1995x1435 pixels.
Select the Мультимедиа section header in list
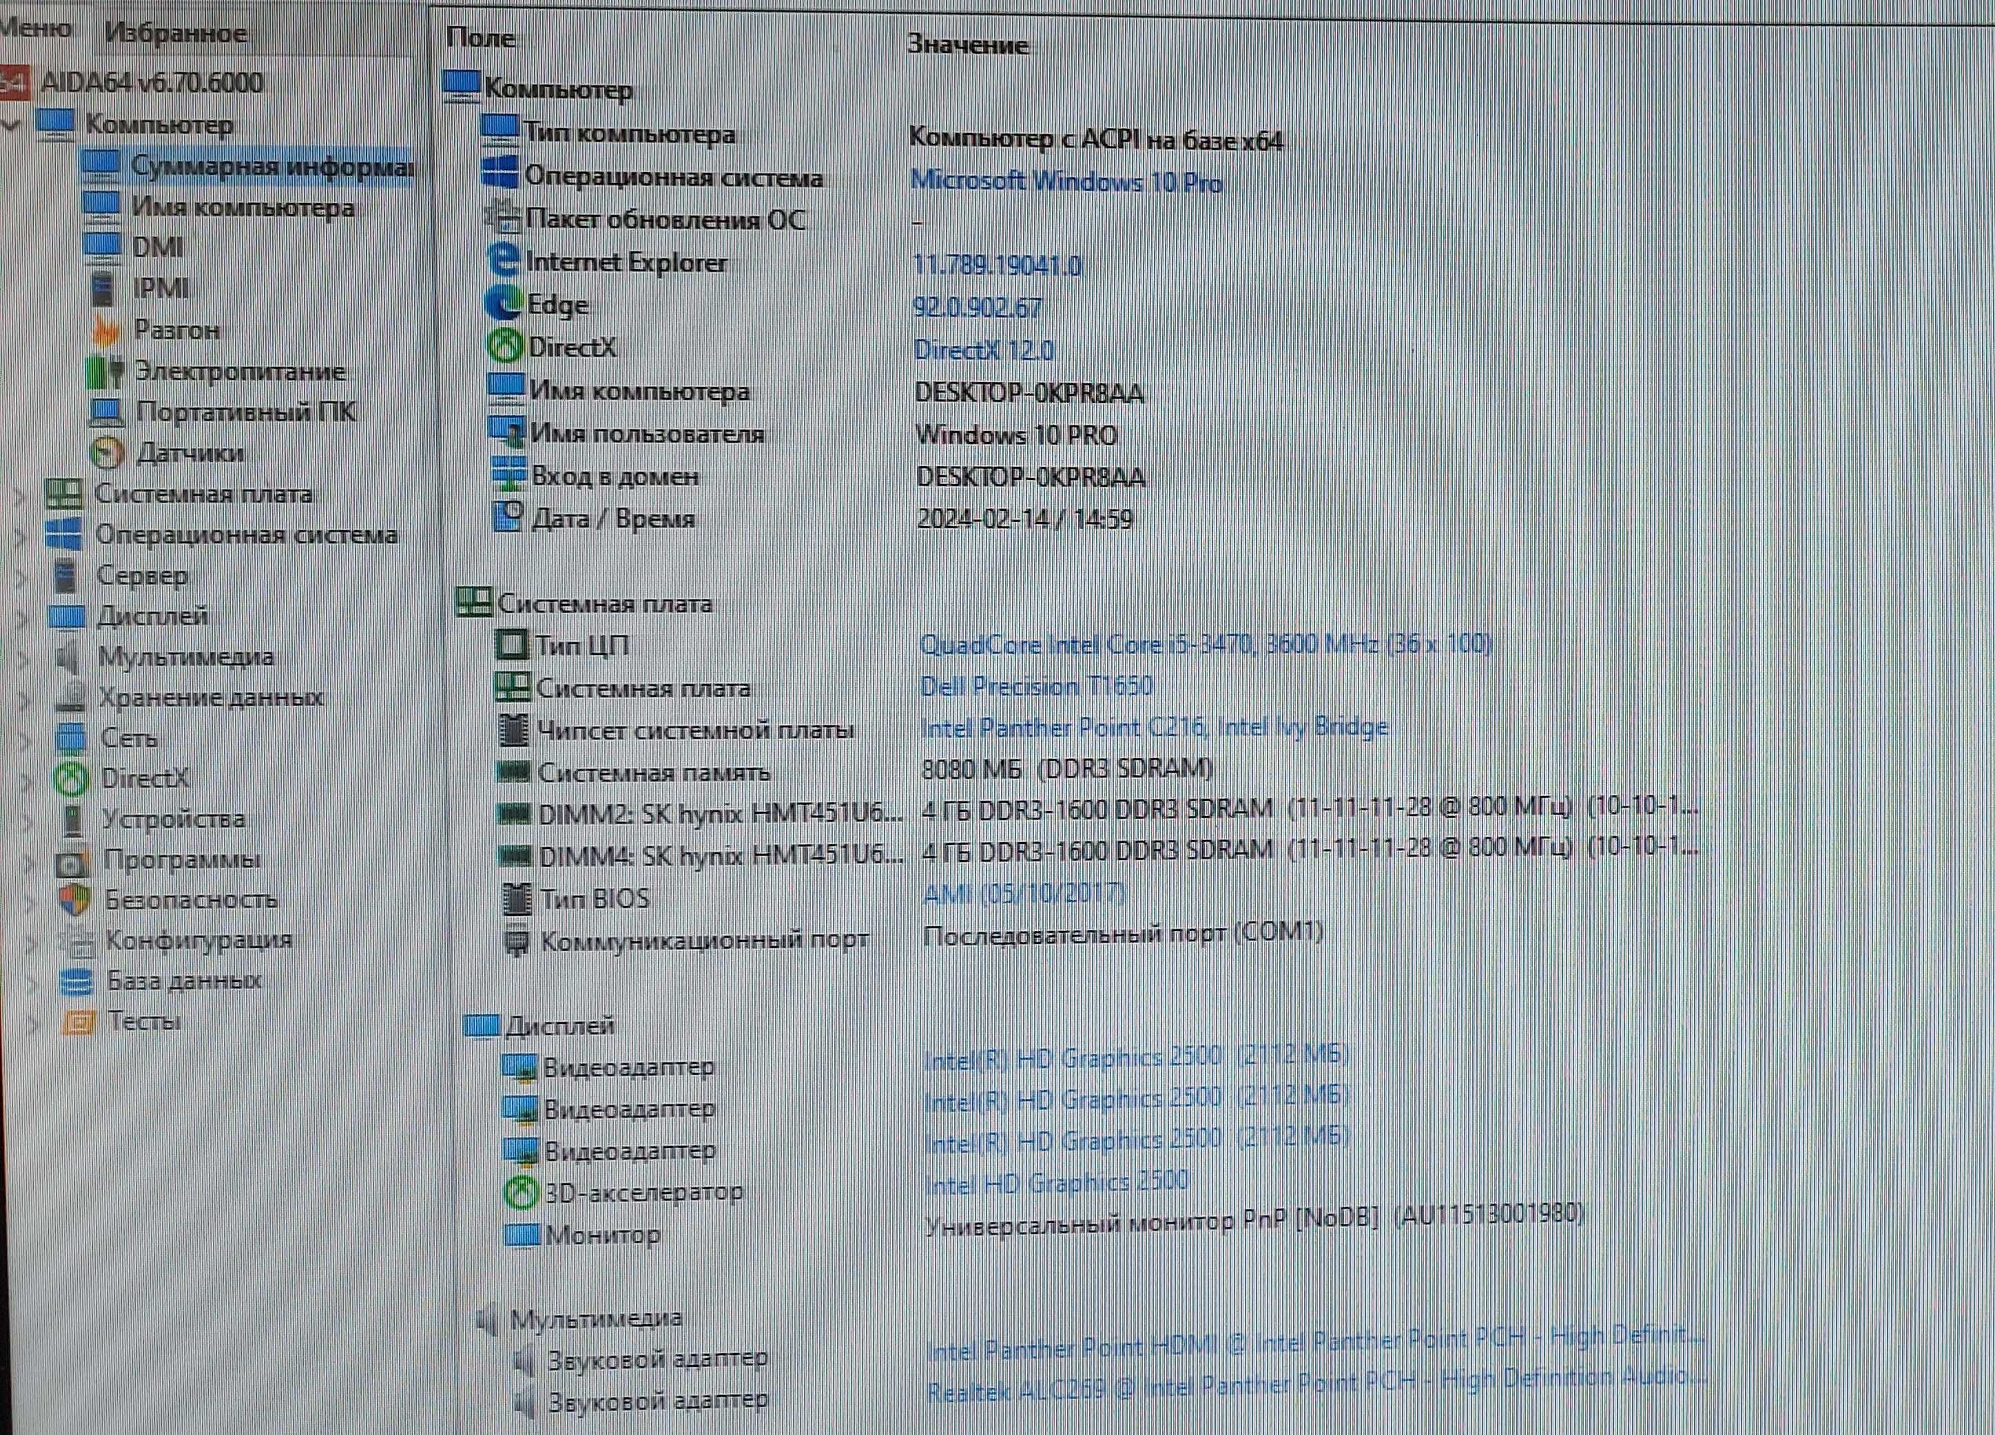579,1318
